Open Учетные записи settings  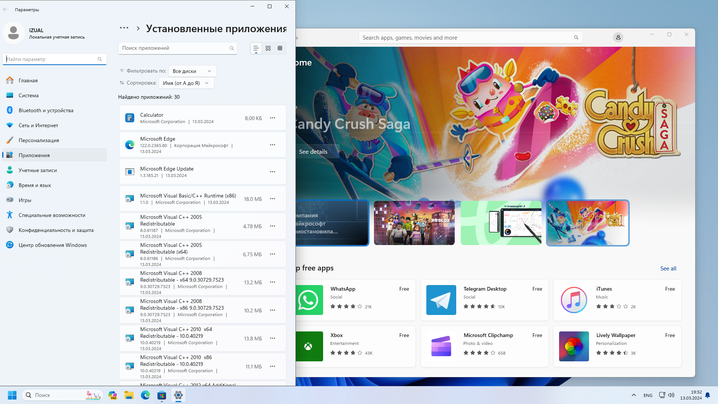point(55,170)
